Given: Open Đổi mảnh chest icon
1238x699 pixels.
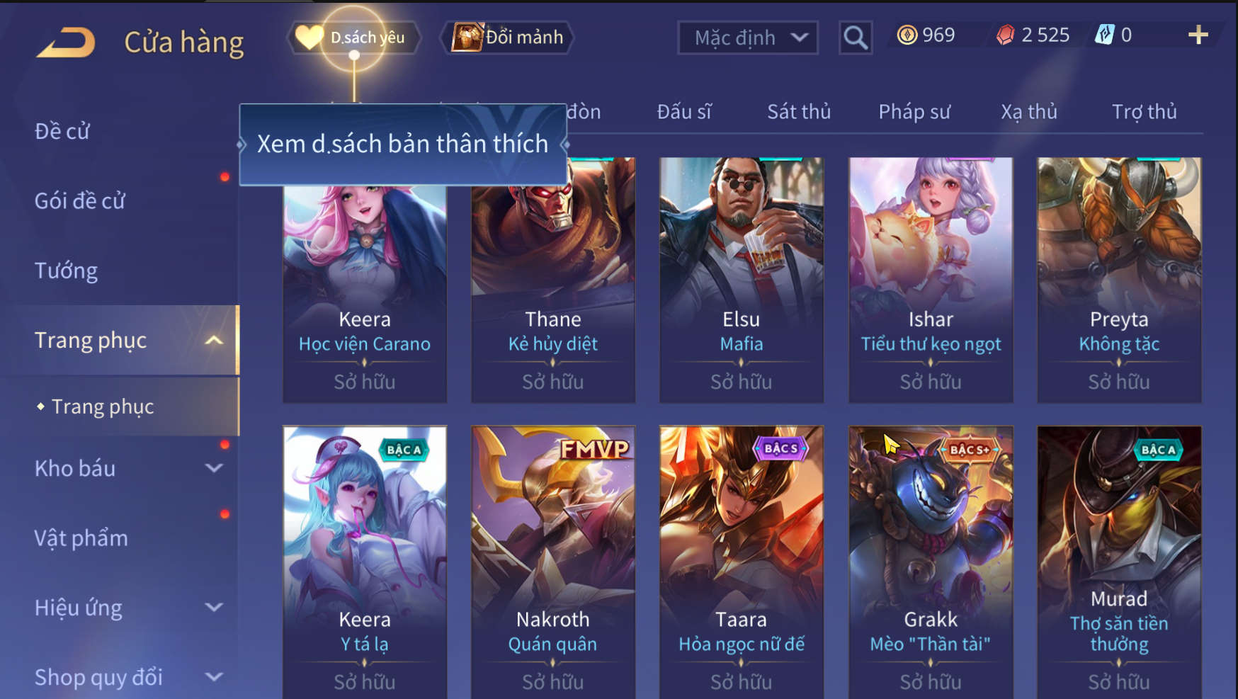Looking at the screenshot, I should tap(467, 37).
